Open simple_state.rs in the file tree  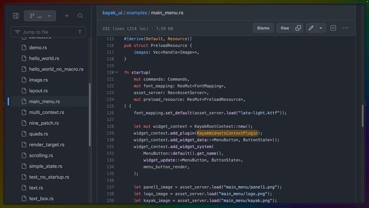click(46, 166)
